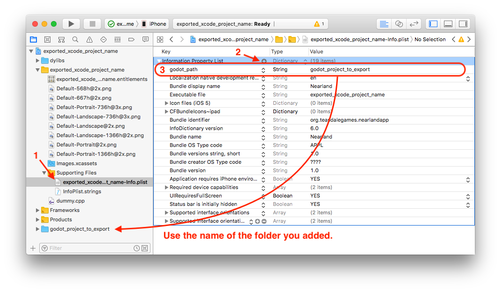This screenshot has height=292, width=501.
Task: Select the iPhone device in scheme bar
Action: click(154, 24)
